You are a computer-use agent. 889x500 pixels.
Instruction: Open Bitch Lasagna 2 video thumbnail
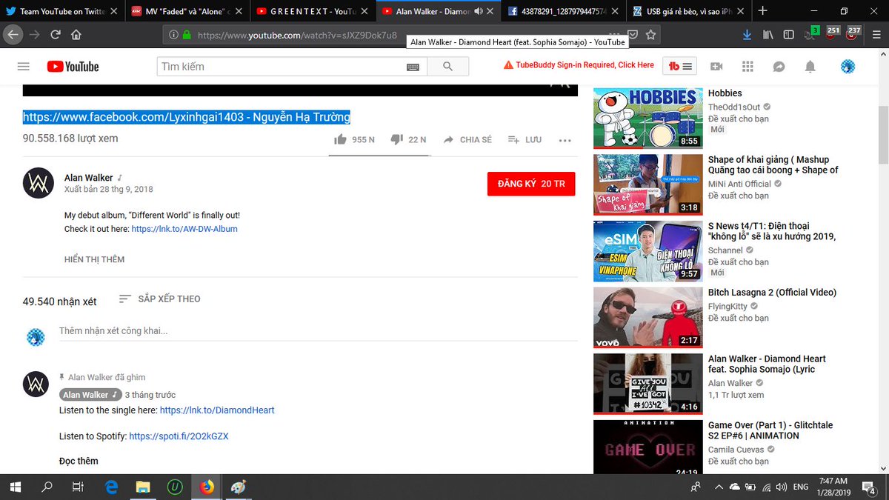click(x=647, y=317)
